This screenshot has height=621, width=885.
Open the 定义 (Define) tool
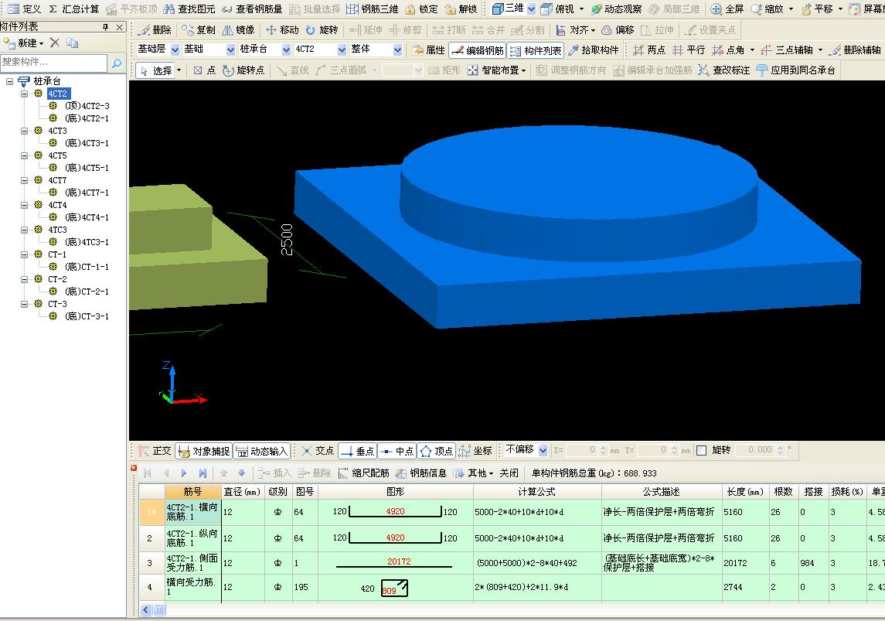click(24, 9)
